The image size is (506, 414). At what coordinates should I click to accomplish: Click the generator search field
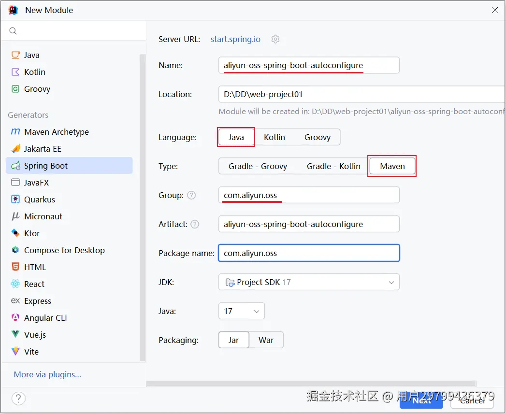[x=73, y=30]
